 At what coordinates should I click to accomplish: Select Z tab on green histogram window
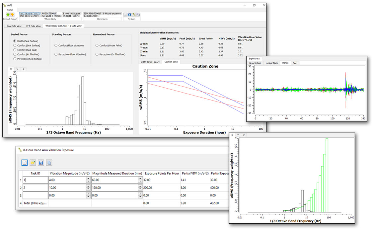tap(244, 135)
